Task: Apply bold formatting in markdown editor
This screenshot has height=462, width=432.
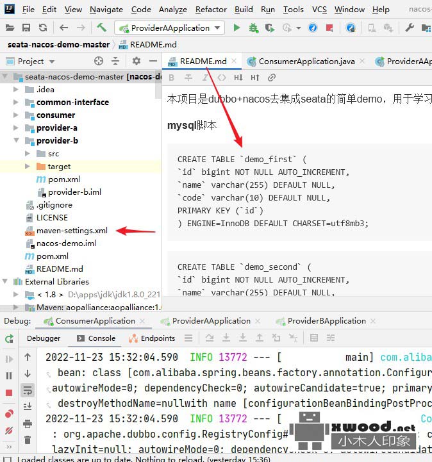Action: 172,78
